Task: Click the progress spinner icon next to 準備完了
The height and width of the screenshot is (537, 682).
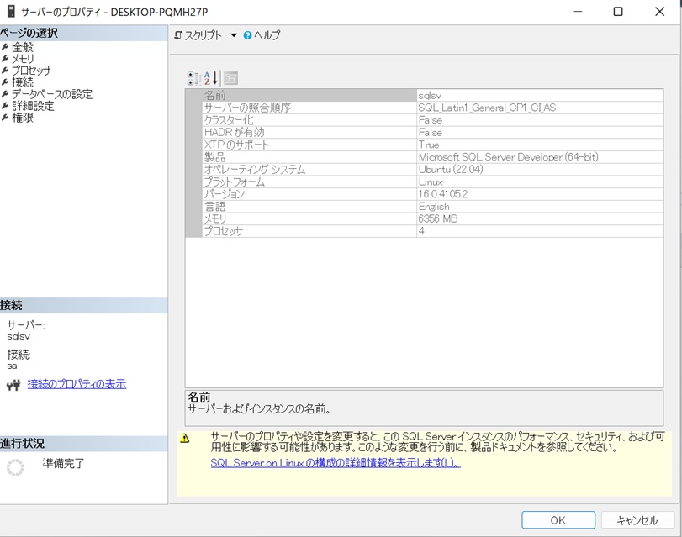Action: (x=15, y=467)
